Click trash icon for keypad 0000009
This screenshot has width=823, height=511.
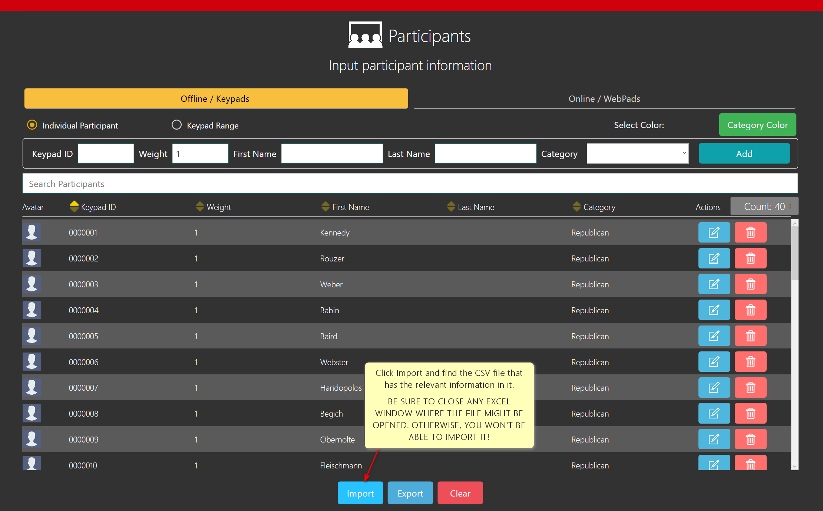tap(750, 440)
